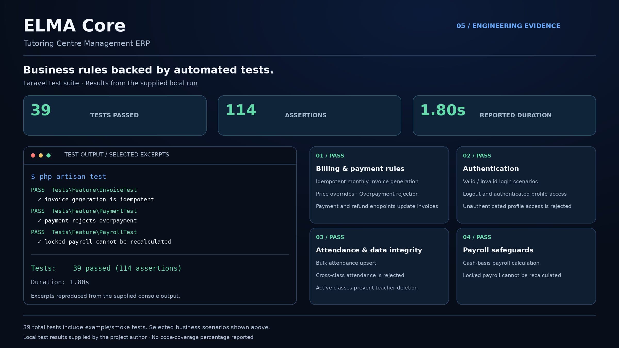
Task: Click the 'TESTS PASSED' label
Action: pyautogui.click(x=115, y=115)
